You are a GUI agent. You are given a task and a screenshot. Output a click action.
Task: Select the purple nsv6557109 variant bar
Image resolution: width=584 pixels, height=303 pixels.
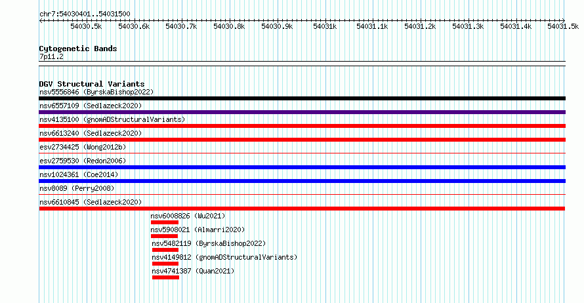click(302, 112)
